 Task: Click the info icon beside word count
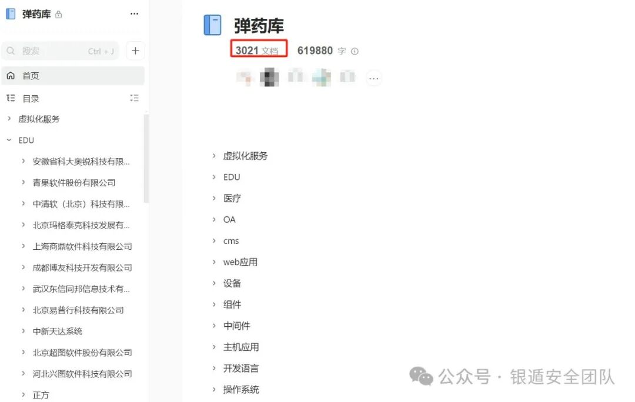[355, 51]
